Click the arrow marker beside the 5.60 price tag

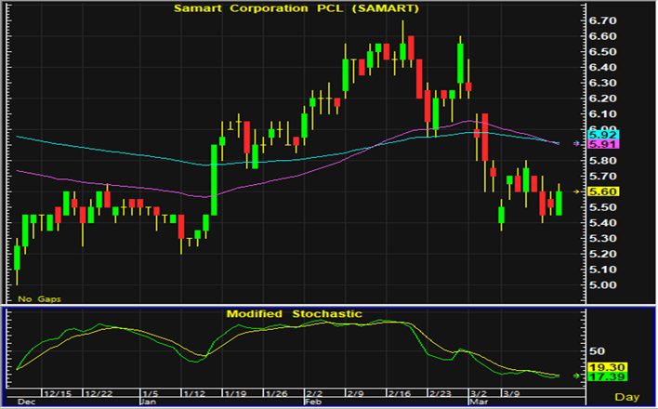click(x=579, y=191)
